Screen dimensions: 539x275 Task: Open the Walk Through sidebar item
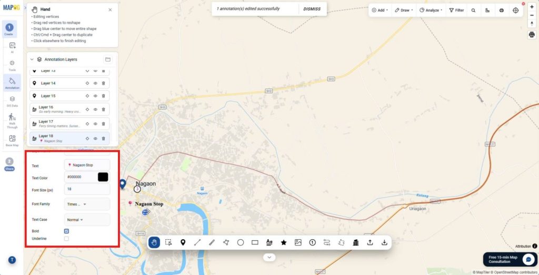coord(12,121)
